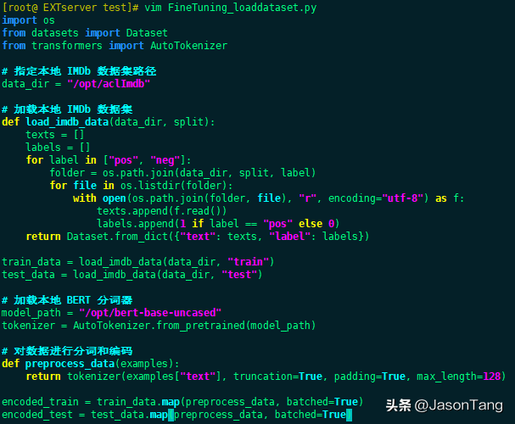Click the function name 'load_imdb_data' in def line
515x424 pixels.
click(67, 122)
